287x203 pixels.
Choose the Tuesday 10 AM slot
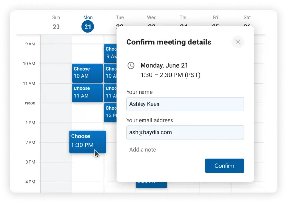coord(111,73)
